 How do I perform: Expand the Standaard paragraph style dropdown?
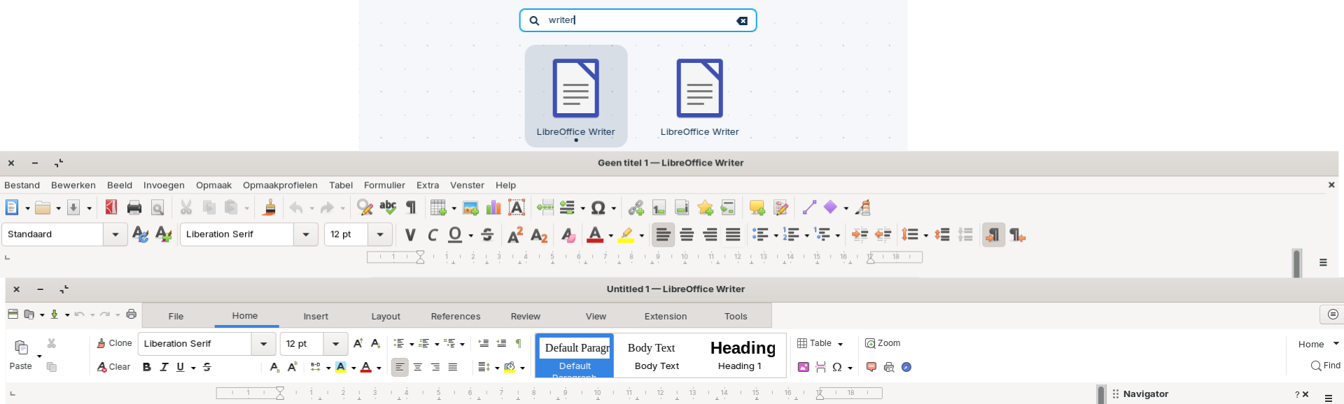click(115, 234)
